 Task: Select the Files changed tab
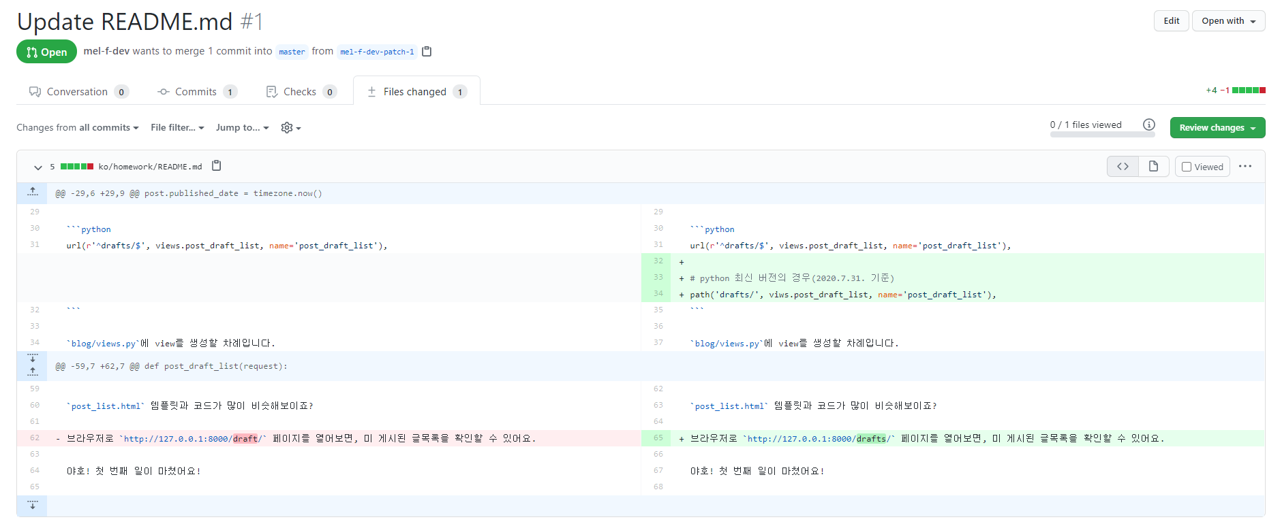coord(416,91)
